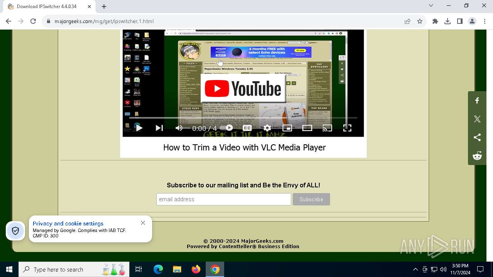Launch Firefox from taskbar
This screenshot has height=277, width=493.
[196, 269]
